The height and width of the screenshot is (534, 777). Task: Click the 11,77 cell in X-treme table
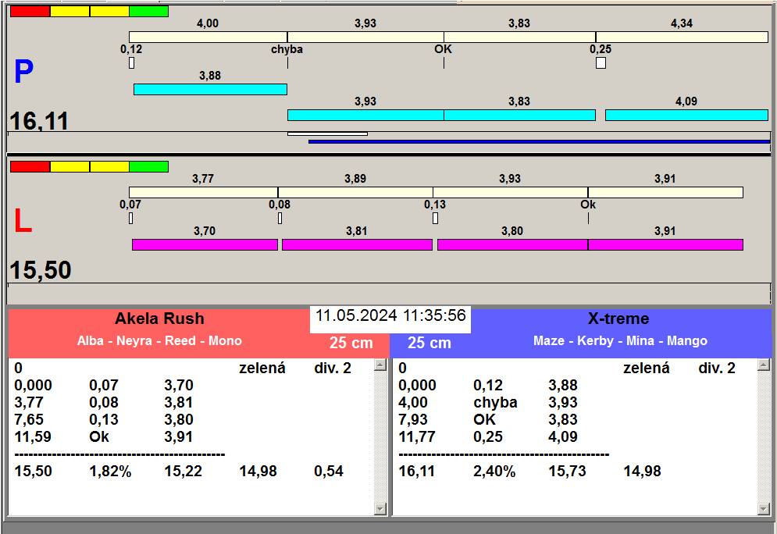[417, 437]
